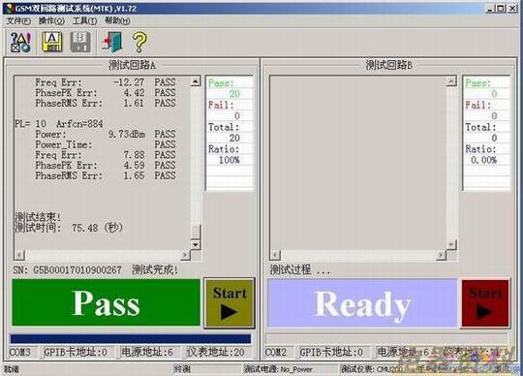Click the red Start button for loop B
The width and height of the screenshot is (523, 376).
[x=485, y=303]
